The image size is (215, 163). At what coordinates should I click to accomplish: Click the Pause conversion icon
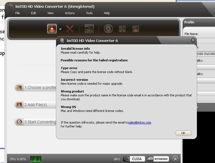pos(122,29)
